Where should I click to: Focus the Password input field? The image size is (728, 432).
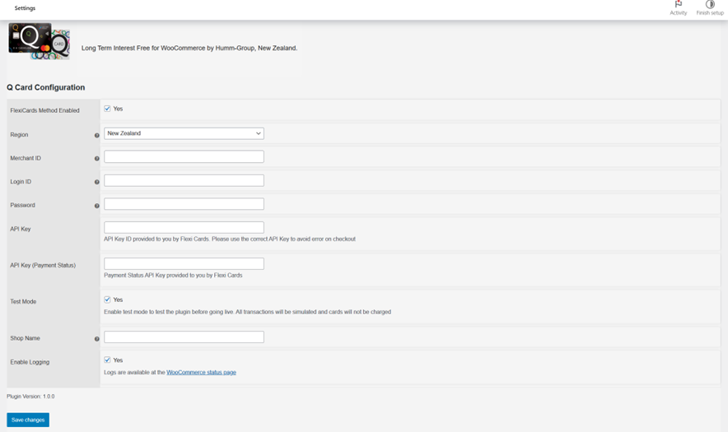point(184,204)
